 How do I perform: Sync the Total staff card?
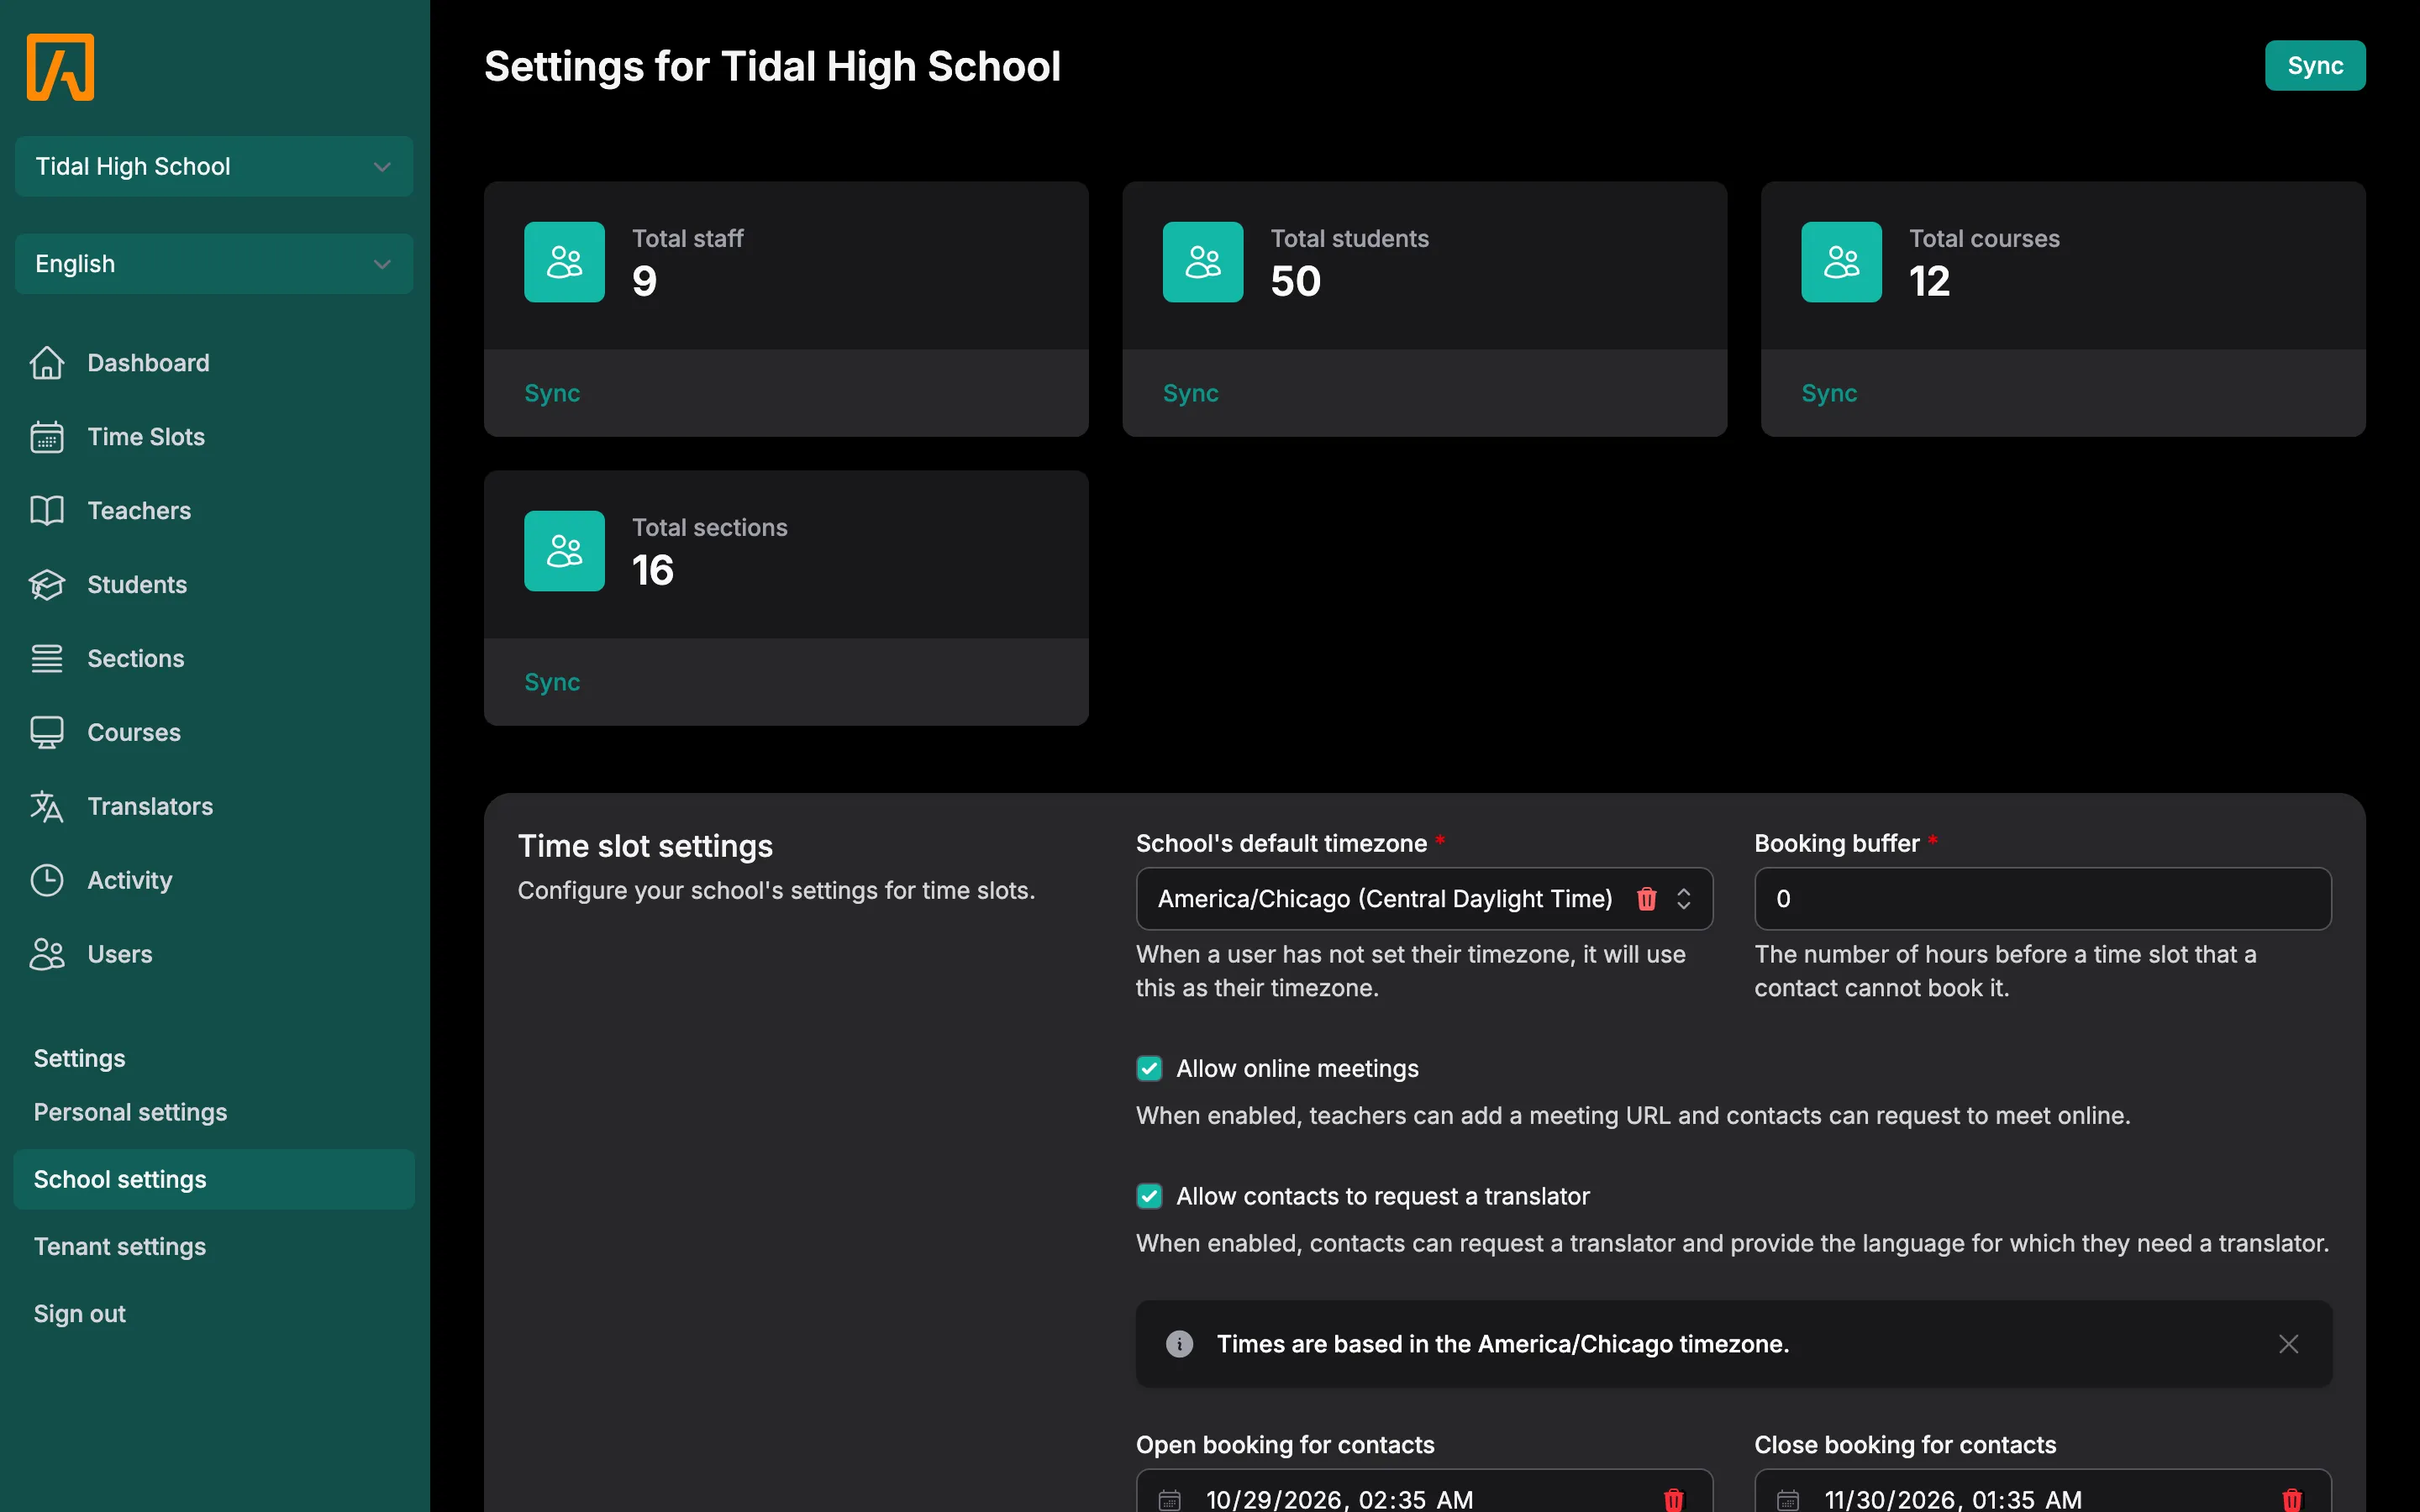[x=552, y=393]
